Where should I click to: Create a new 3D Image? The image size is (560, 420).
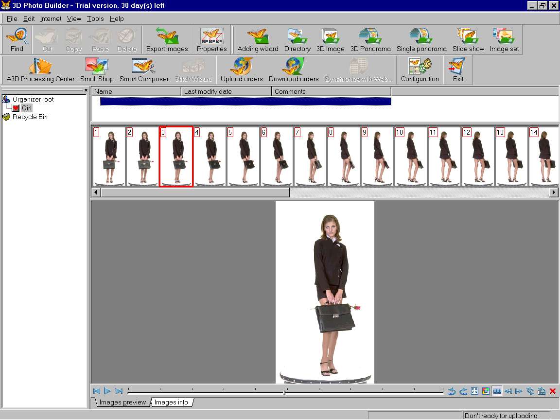(x=331, y=40)
